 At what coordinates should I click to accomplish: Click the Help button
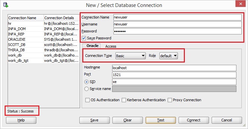click(21, 120)
